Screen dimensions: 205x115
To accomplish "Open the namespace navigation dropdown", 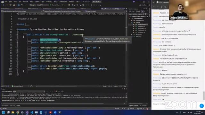I will pyautogui.click(x=22, y=11).
